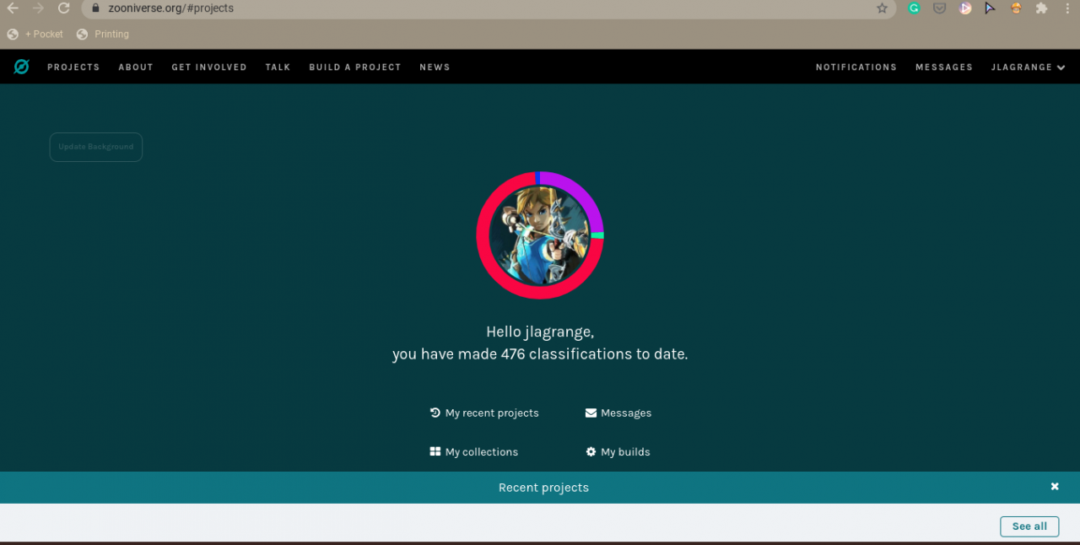1080x545 pixels.
Task: Expand the JLAGRANGE account dropdown
Action: point(1029,67)
